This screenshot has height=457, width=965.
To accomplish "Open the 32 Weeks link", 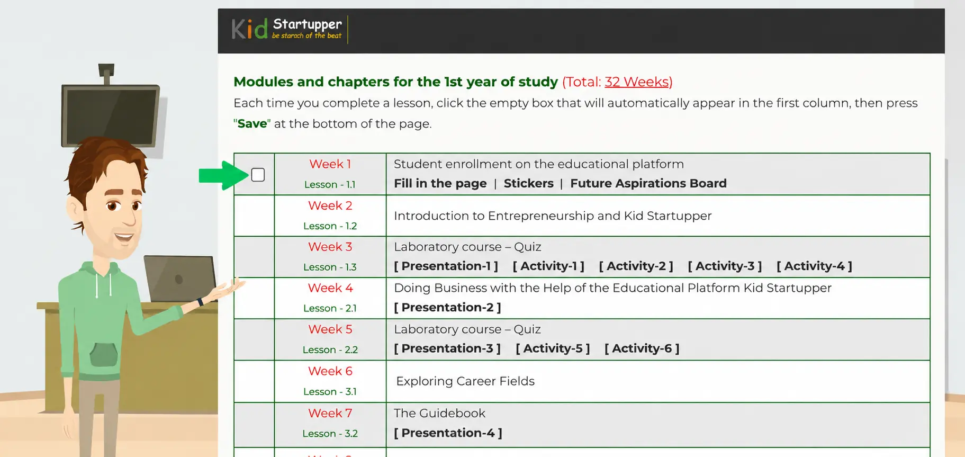I will tap(637, 82).
